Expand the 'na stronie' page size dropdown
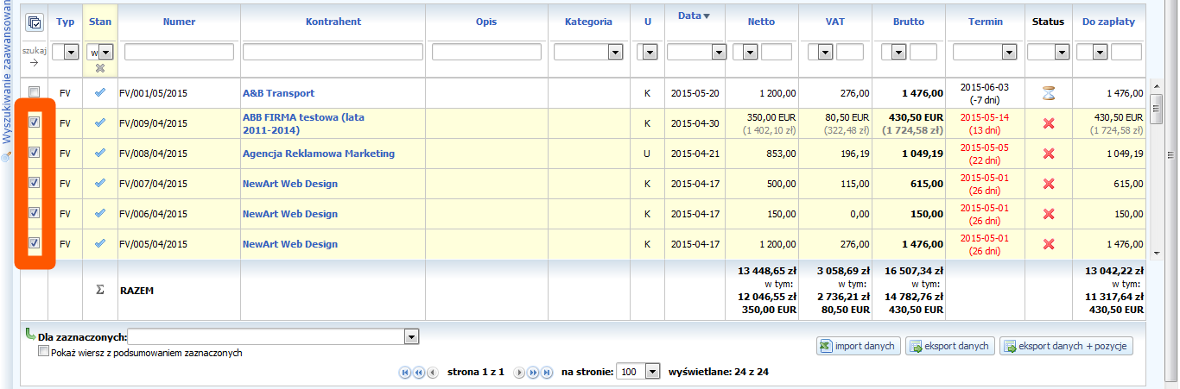Viewport: 1180px width, 389px height. pos(651,372)
